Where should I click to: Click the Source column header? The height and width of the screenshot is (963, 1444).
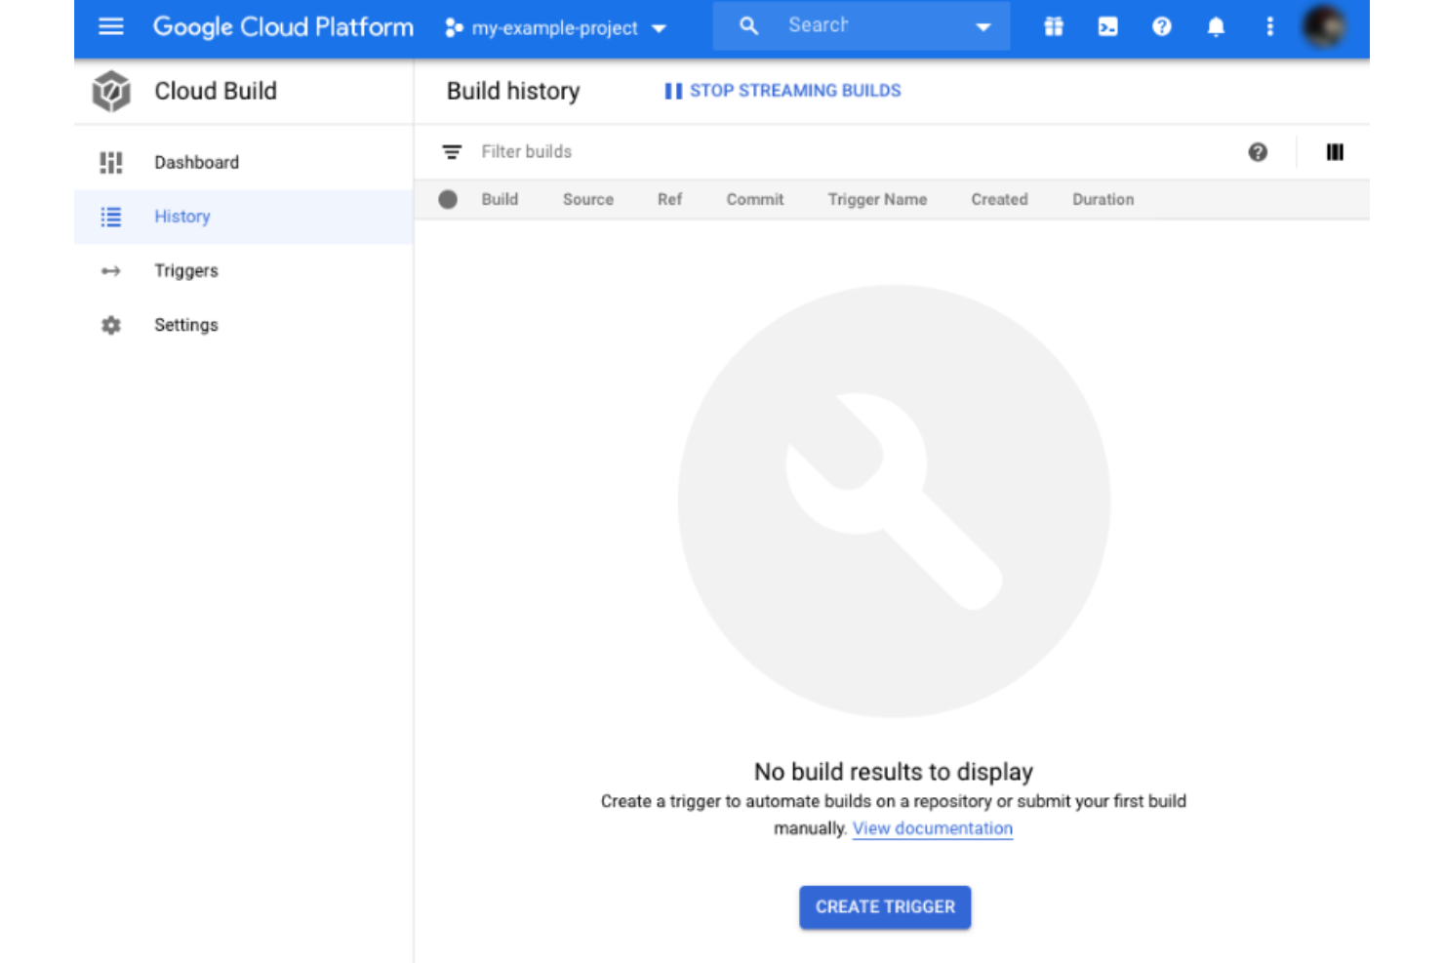pos(588,199)
